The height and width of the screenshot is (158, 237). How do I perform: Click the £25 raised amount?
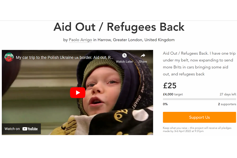point(170,86)
